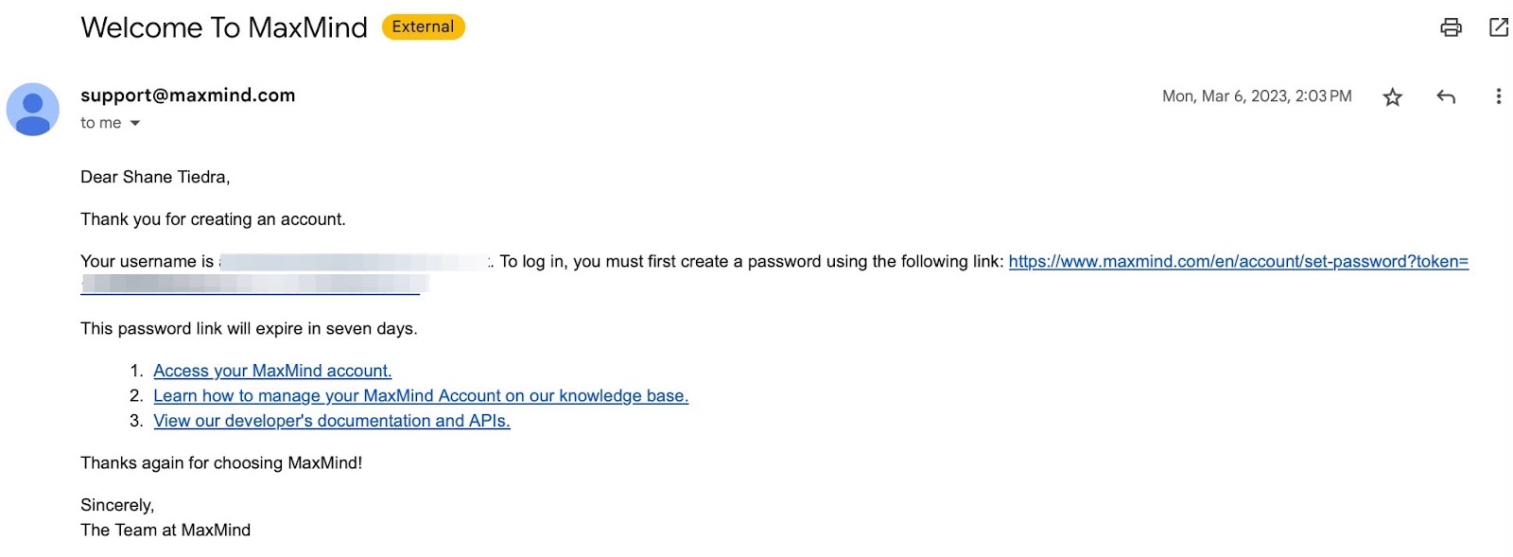Click the yellow External label
This screenshot has height=557, width=1513.
coord(423,27)
